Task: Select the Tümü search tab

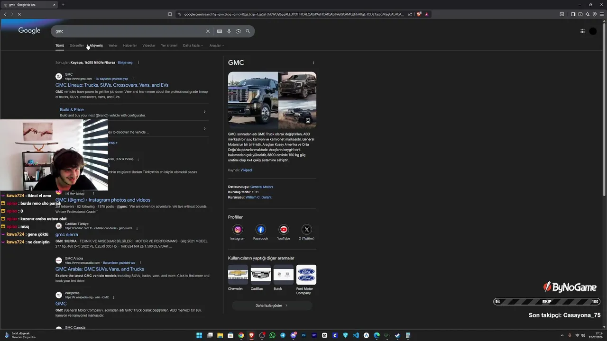Action: point(60,45)
